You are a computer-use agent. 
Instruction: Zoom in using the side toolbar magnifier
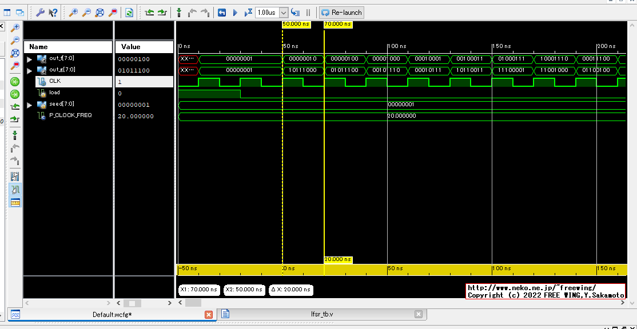[15, 27]
